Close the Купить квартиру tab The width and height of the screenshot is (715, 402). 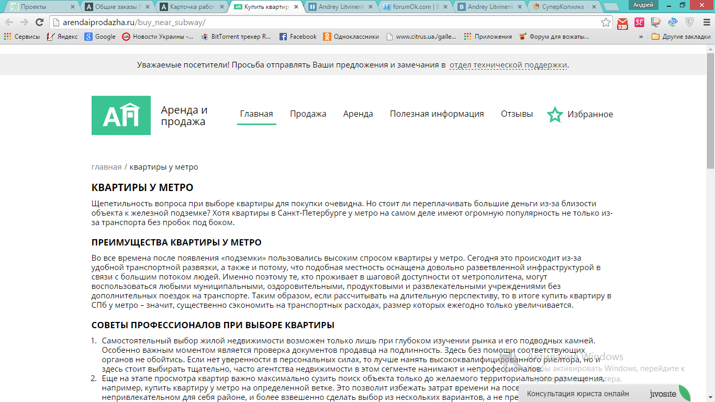click(x=296, y=7)
